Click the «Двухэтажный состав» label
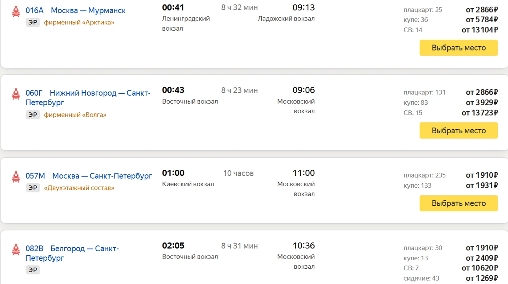Image resolution: width=508 pixels, height=284 pixels. tap(79, 188)
